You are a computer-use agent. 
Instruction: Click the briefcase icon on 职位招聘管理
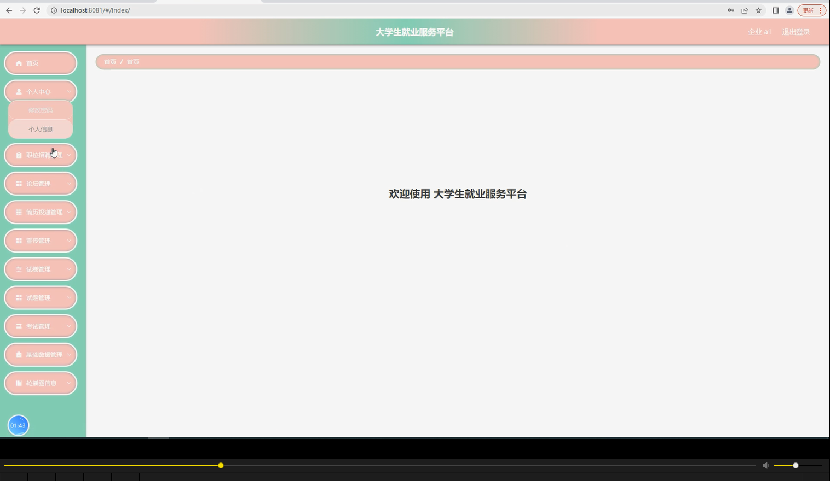coord(18,155)
